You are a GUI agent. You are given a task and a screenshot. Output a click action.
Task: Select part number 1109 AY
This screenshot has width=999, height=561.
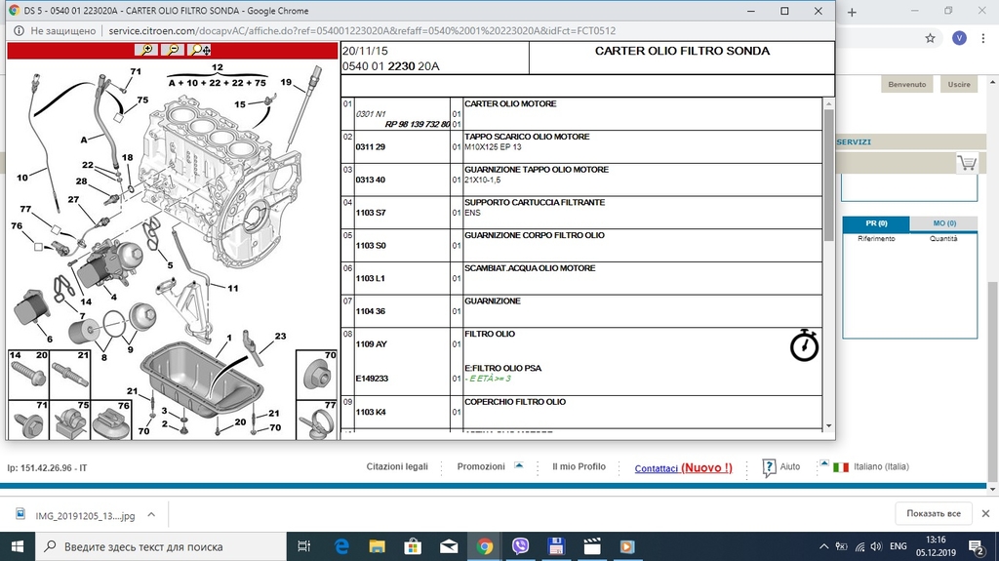pyautogui.click(x=372, y=344)
